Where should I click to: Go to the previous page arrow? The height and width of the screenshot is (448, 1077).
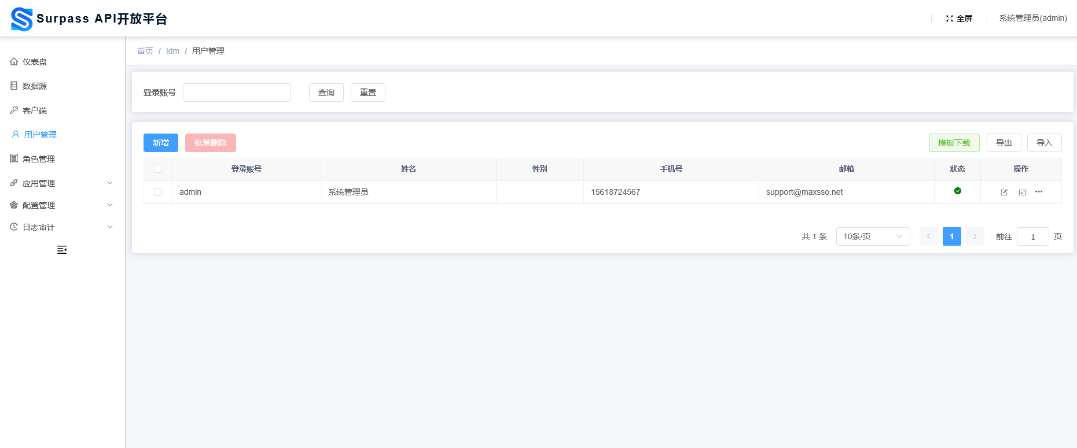click(x=929, y=236)
